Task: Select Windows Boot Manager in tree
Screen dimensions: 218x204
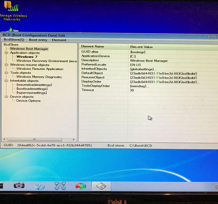Action: (29, 49)
